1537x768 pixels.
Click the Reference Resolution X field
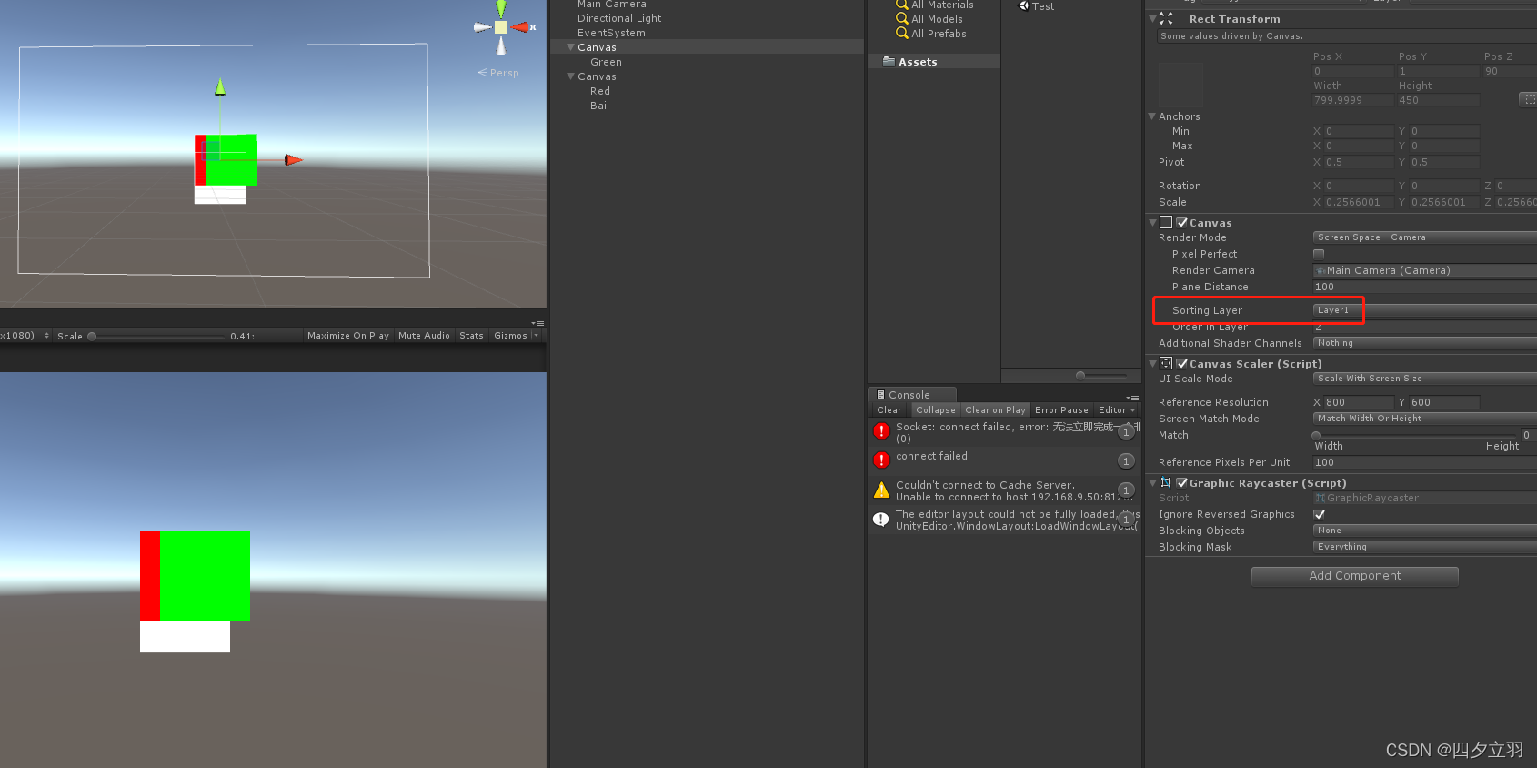click(1358, 402)
